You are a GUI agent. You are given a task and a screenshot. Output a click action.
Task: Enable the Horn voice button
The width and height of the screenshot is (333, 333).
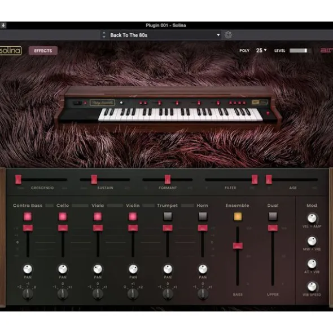click(203, 216)
